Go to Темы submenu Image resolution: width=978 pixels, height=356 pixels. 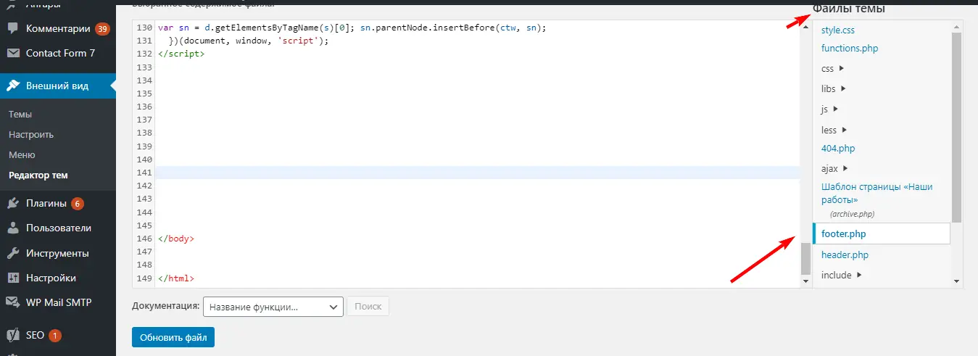(20, 114)
